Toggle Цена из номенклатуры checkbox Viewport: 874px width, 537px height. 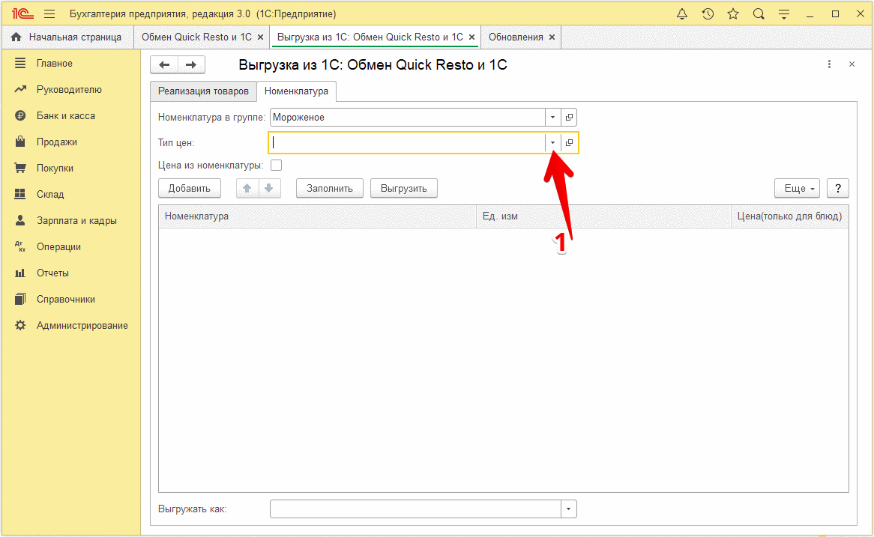276,166
